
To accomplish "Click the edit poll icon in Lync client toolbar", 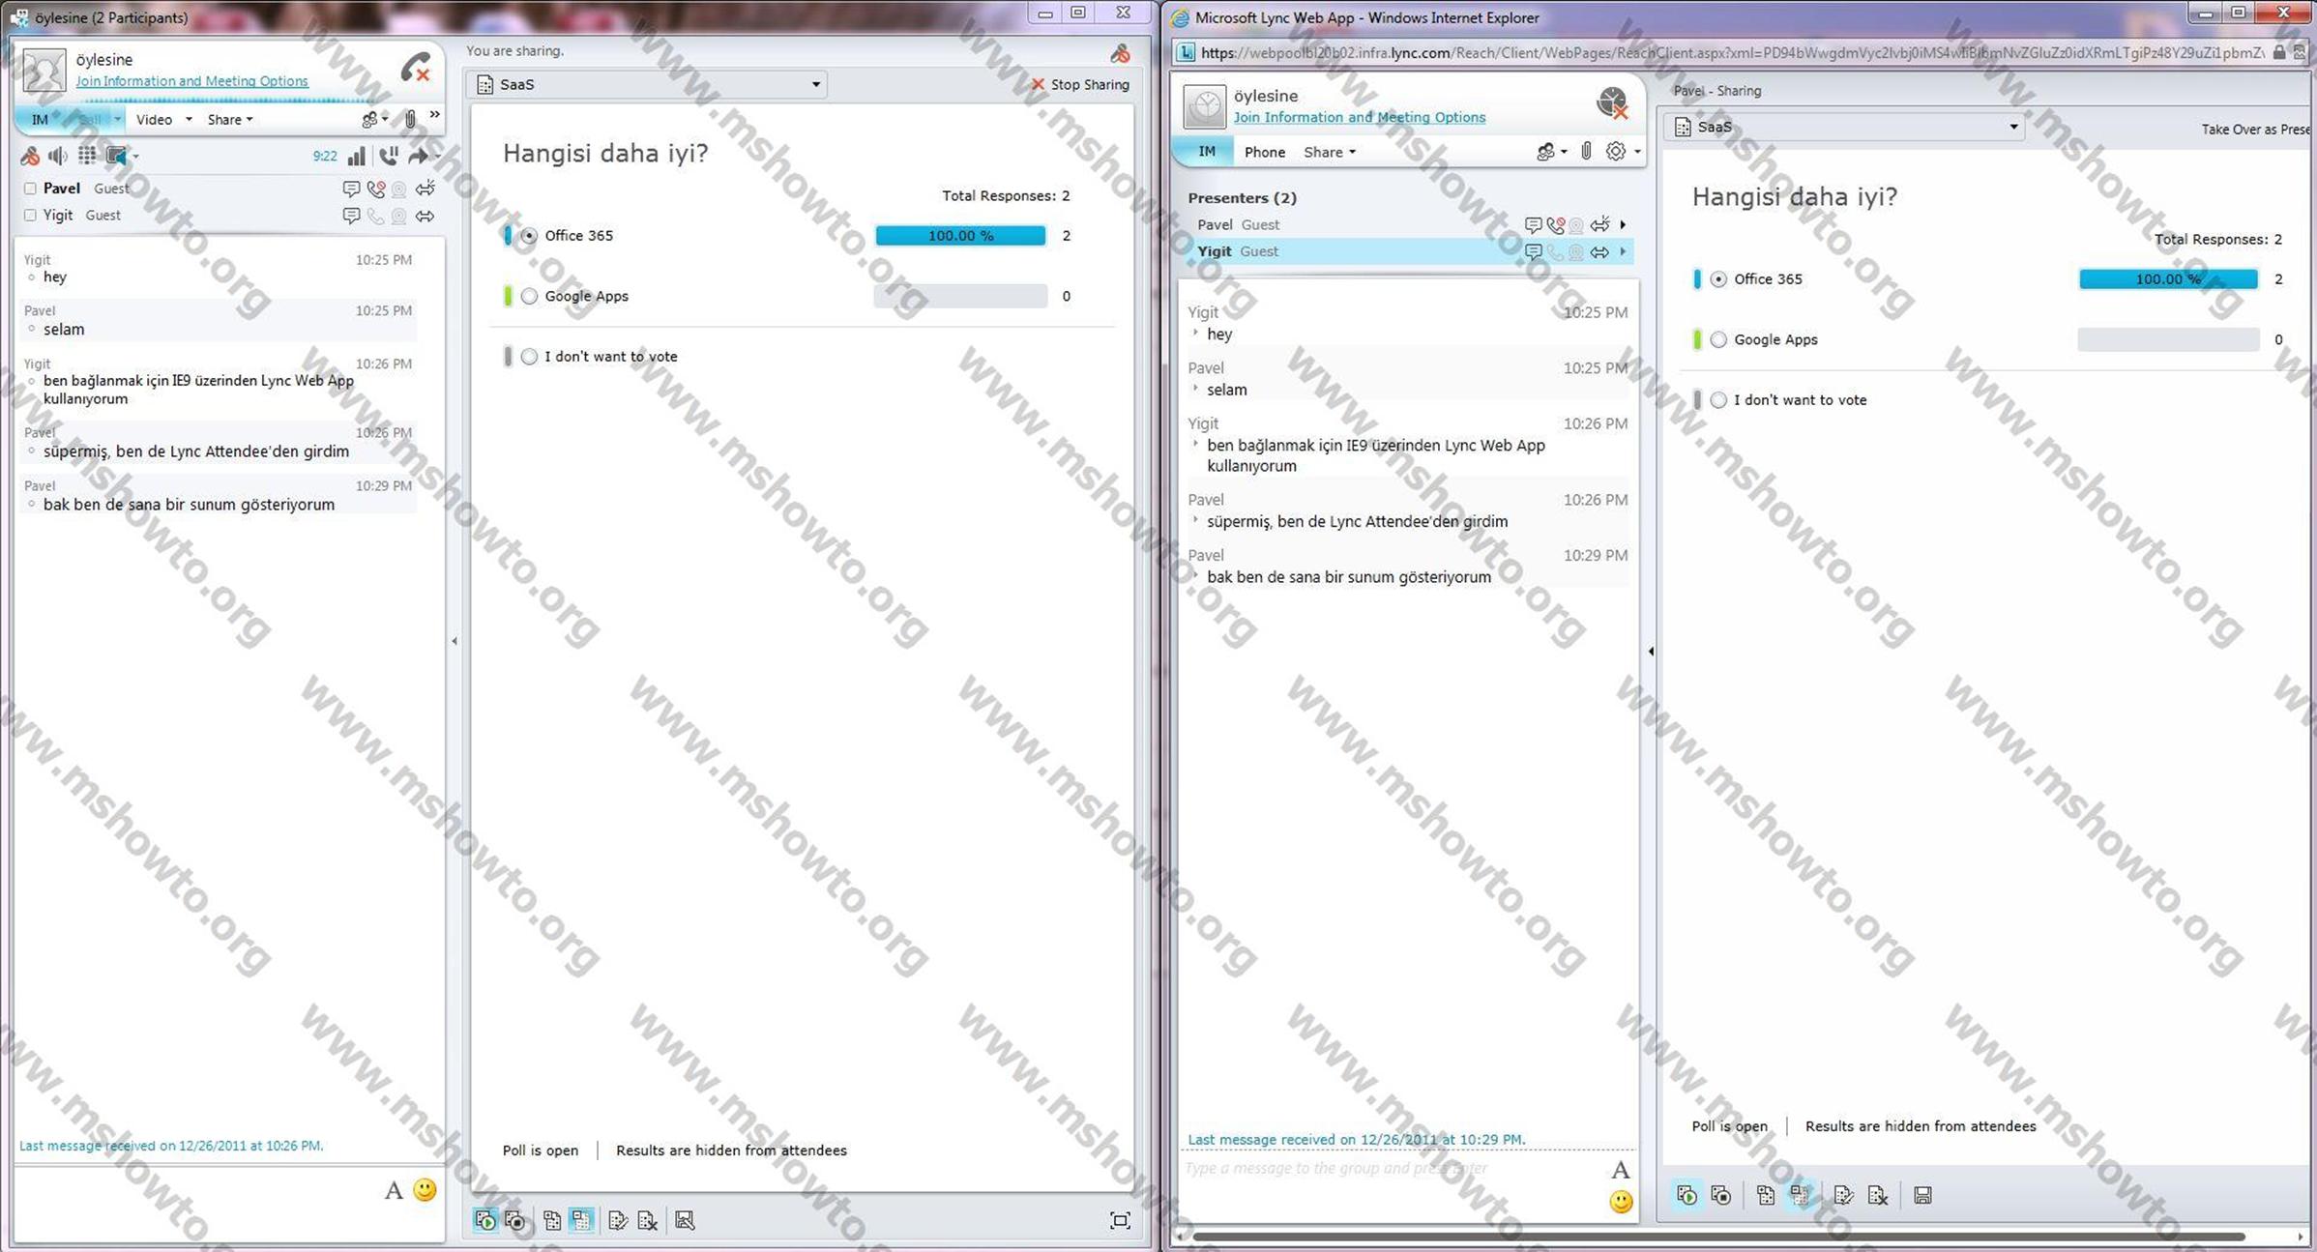I will [618, 1220].
